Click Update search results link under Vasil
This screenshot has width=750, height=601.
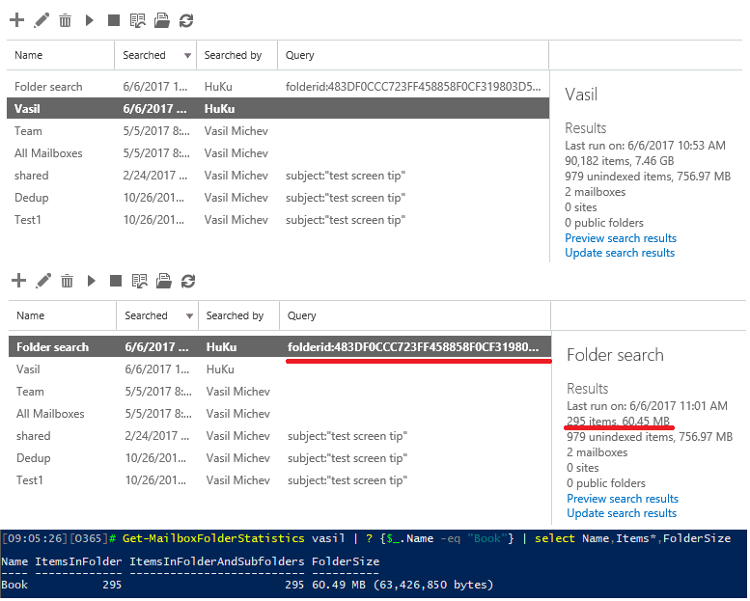coord(620,253)
